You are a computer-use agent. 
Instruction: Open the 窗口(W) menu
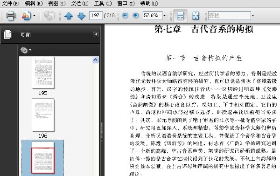(126, 3)
